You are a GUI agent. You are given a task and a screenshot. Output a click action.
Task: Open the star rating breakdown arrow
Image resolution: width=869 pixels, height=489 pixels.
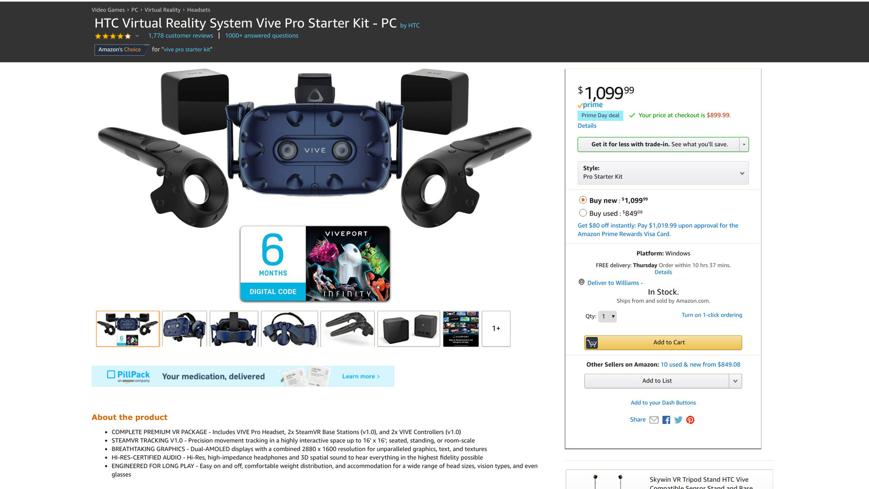coord(137,36)
